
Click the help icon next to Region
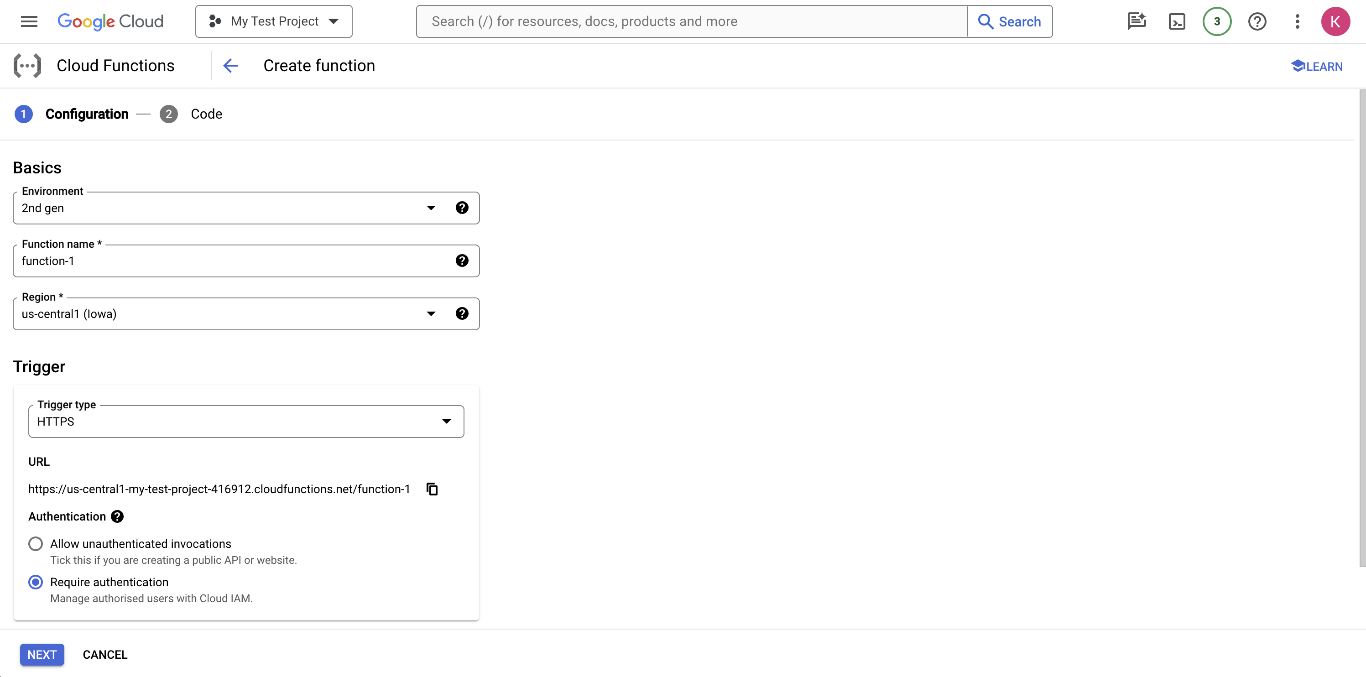[463, 313]
